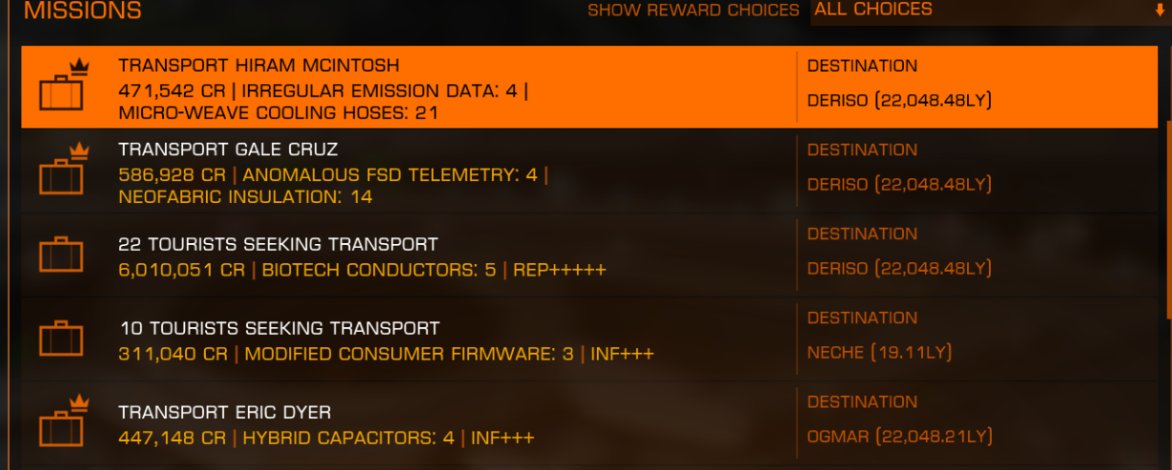The height and width of the screenshot is (470, 1172).
Task: Open the 22 Tourists Seeking Transport mission
Action: click(x=589, y=255)
